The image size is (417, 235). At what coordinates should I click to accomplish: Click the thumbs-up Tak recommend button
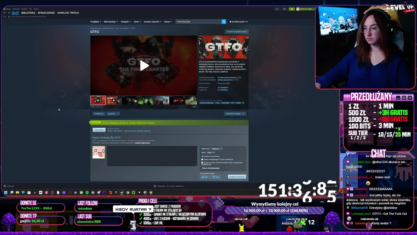click(205, 177)
